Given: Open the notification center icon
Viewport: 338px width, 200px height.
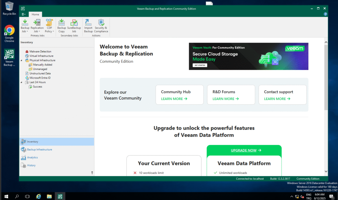Looking at the screenshot, I should click(x=331, y=196).
